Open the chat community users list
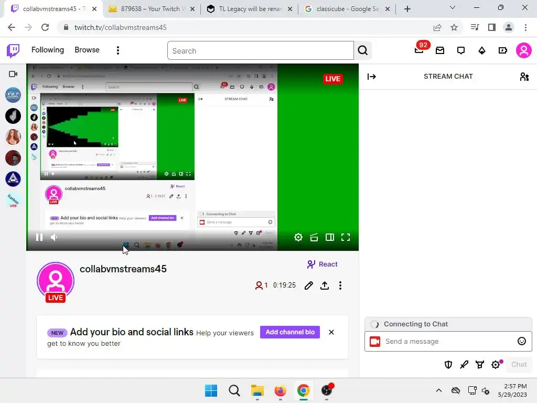Viewport: 537px width, 403px height. [x=524, y=77]
